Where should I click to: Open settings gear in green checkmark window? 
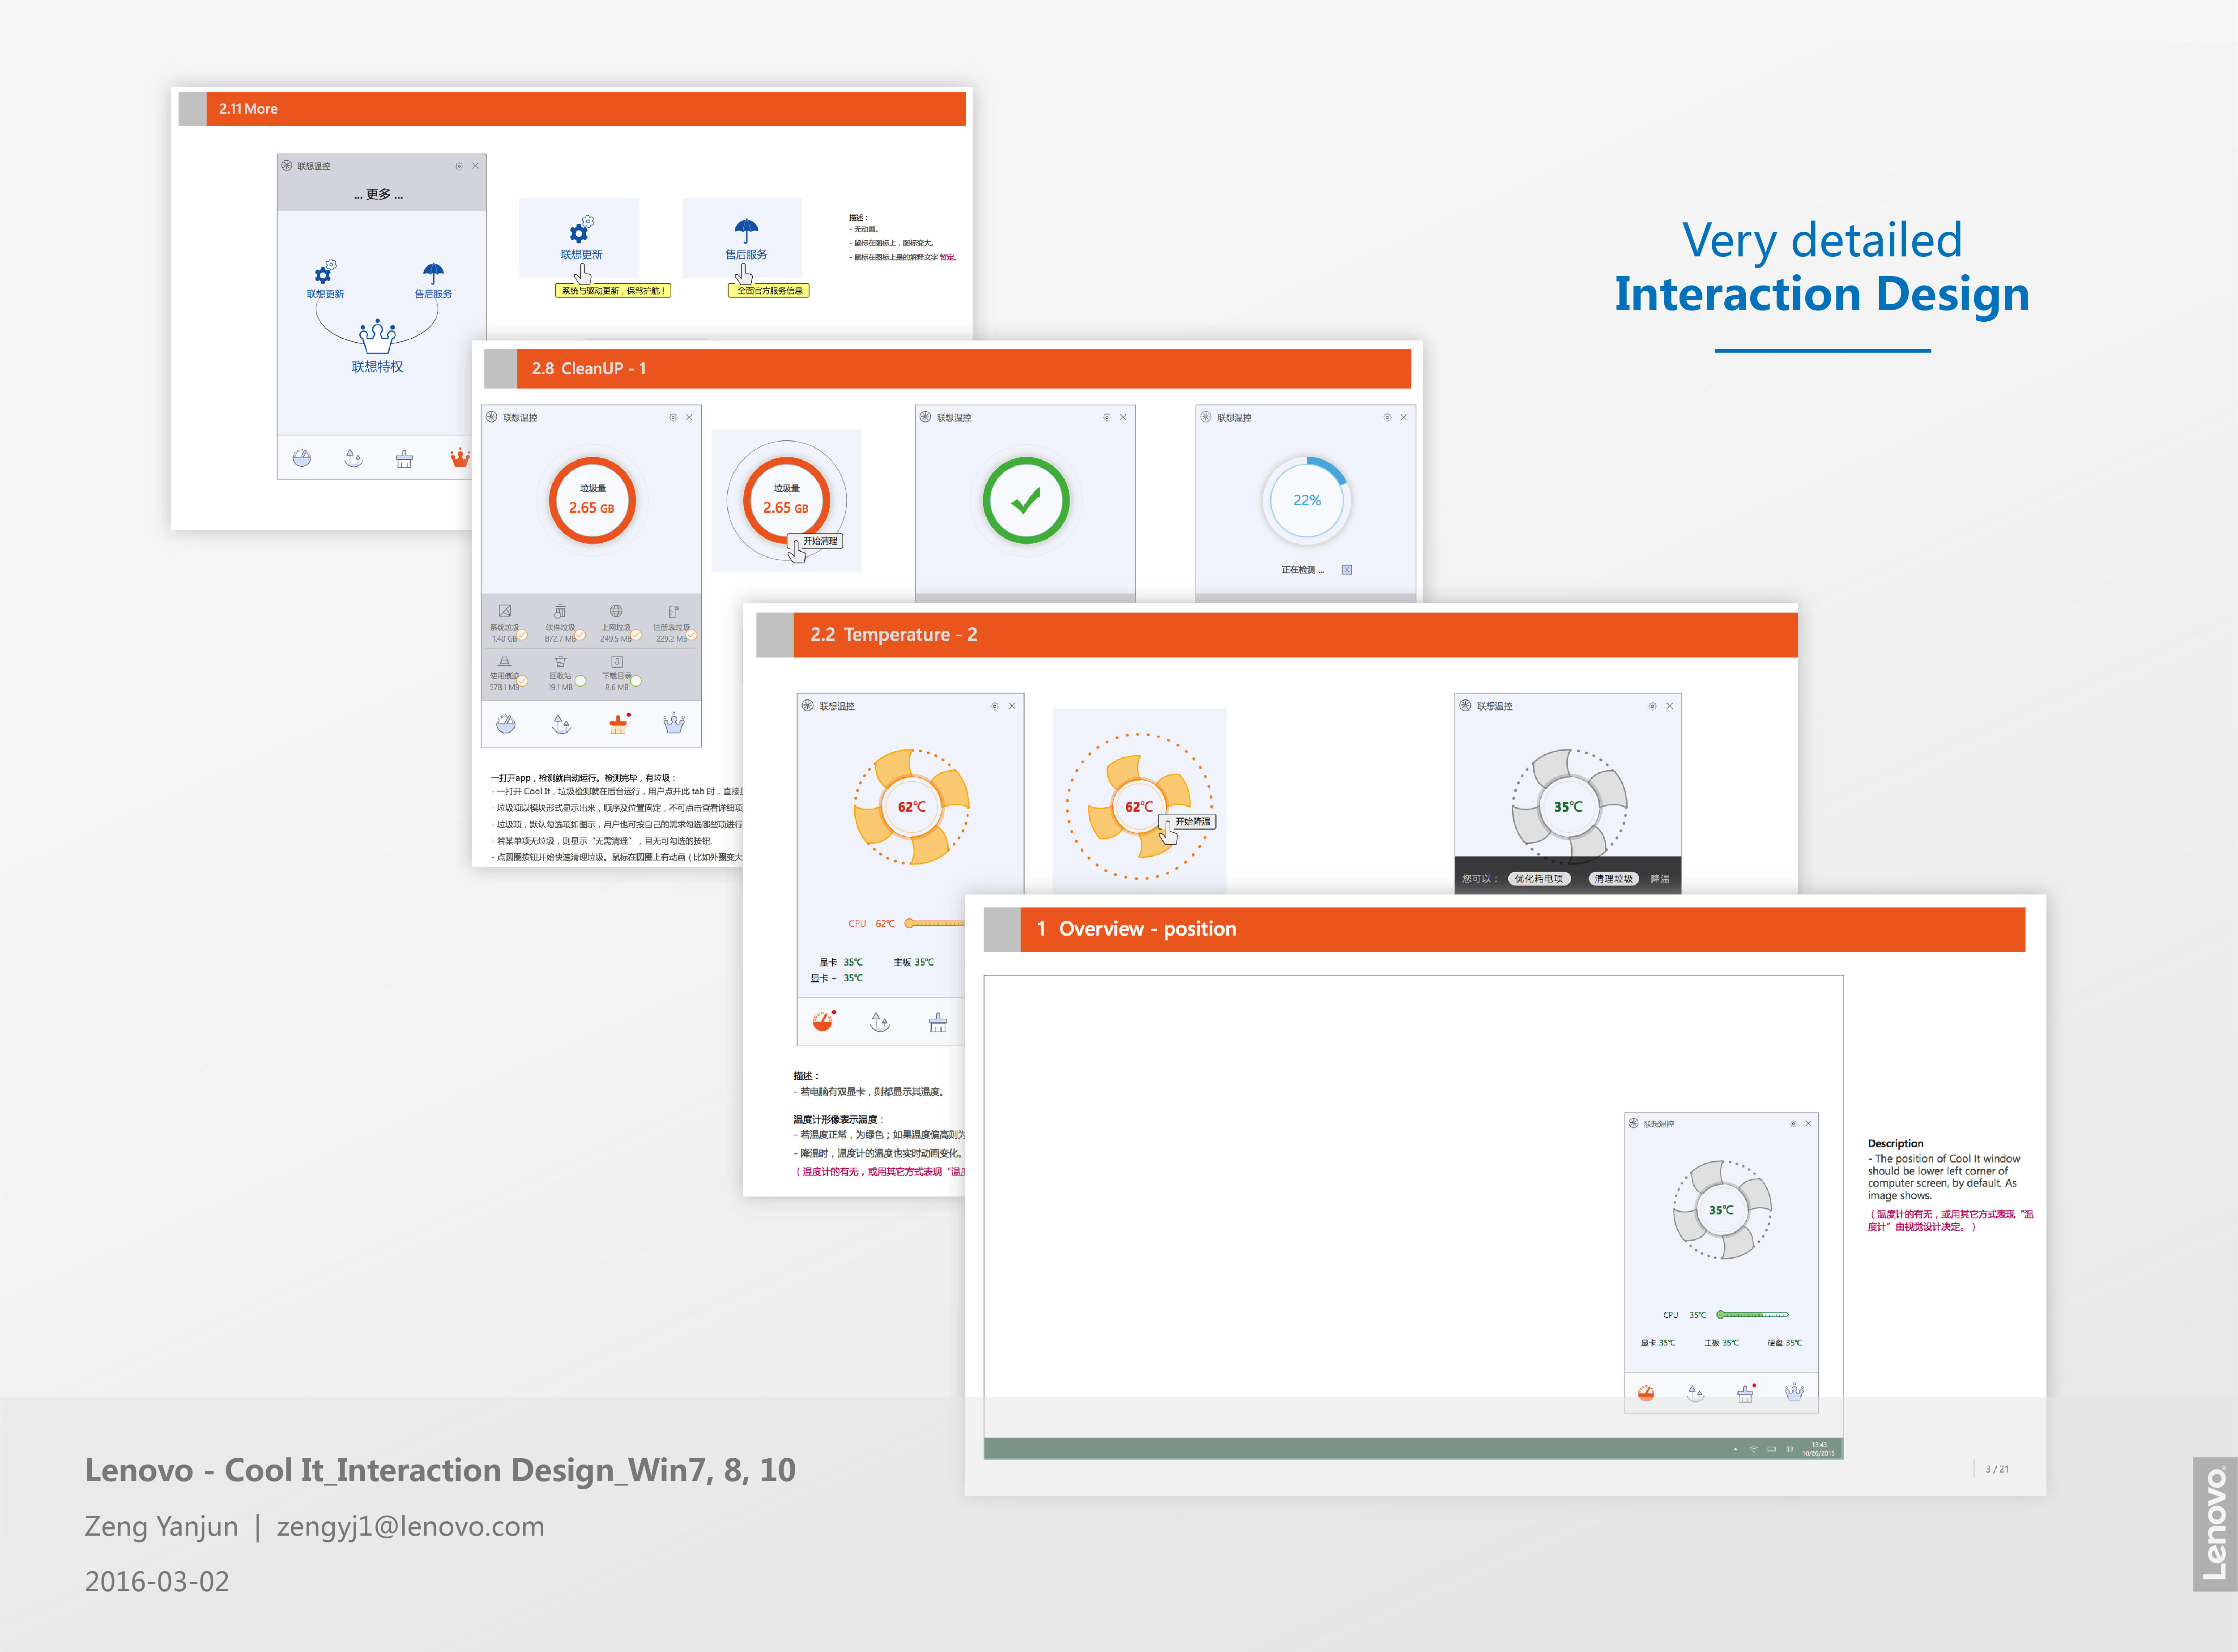click(x=1107, y=417)
